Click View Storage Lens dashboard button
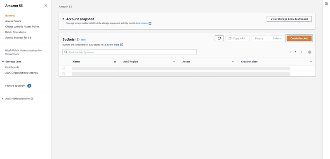 [289, 19]
